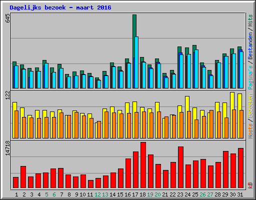Click green weekend day label 20

[157, 194]
